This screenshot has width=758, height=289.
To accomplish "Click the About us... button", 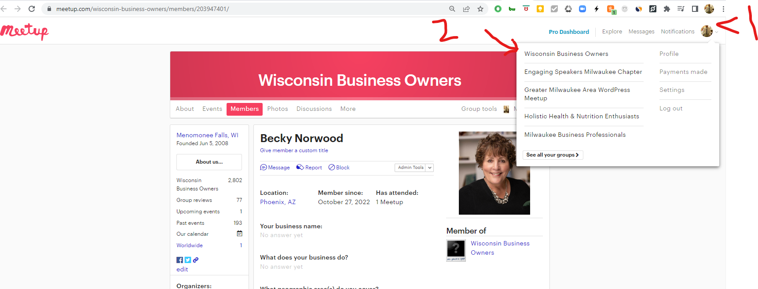I will click(209, 162).
